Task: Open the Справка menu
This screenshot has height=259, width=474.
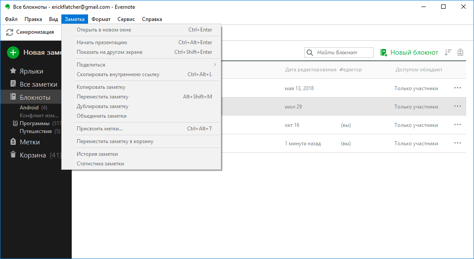Action: 152,19
